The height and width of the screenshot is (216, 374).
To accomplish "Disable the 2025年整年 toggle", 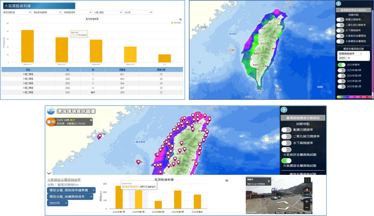I will (341, 65).
